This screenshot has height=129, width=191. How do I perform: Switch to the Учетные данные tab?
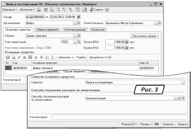(75, 30)
